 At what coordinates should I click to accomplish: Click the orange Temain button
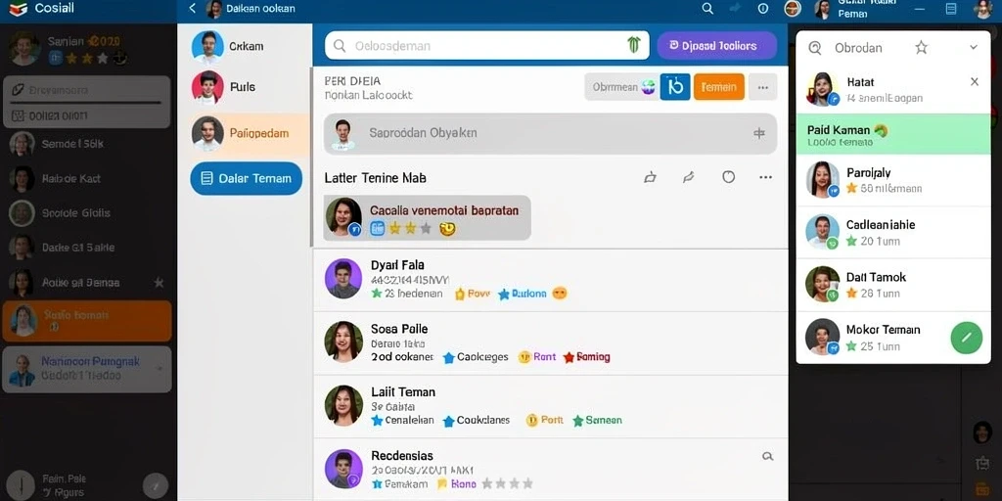pos(719,87)
